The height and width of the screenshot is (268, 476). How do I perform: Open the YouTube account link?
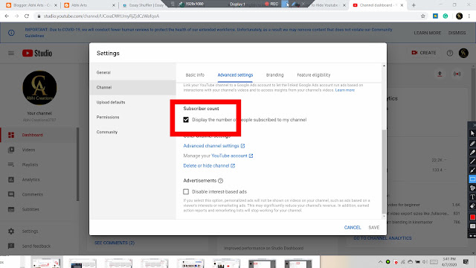(232, 156)
